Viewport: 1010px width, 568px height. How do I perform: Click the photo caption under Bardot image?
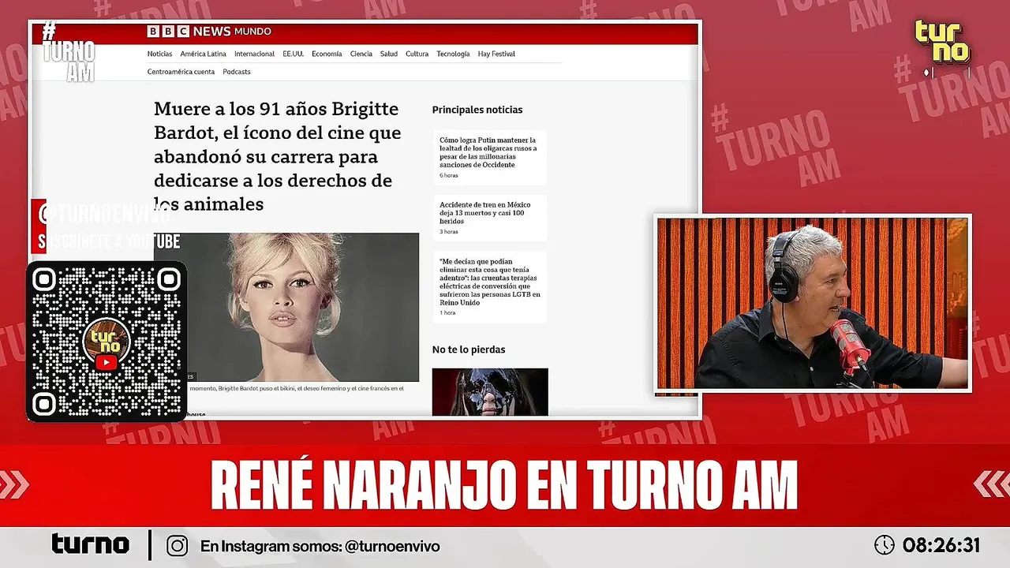click(297, 388)
